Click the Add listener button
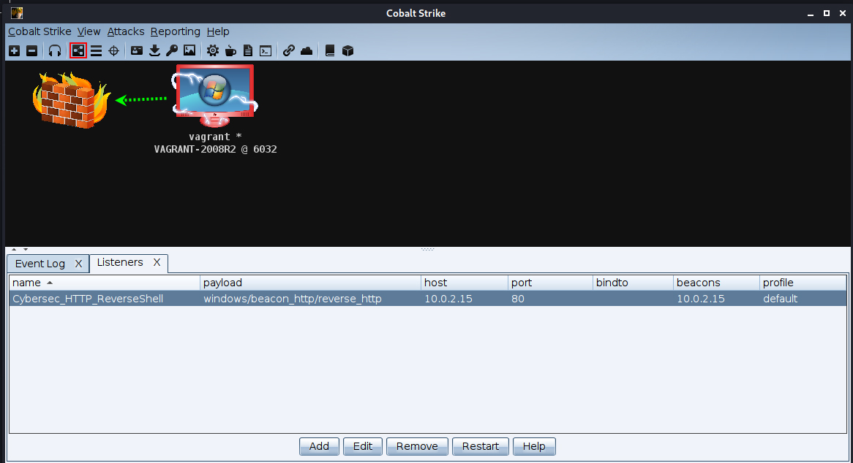The image size is (853, 463). coord(319,446)
